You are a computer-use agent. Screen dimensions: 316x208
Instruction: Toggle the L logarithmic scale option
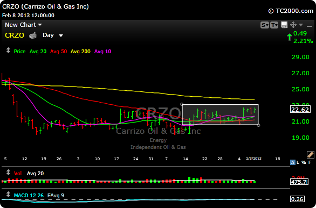click(x=298, y=162)
